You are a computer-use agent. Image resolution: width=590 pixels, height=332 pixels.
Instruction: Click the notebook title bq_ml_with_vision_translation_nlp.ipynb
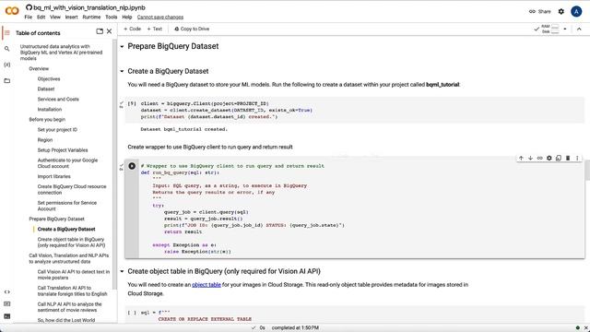tap(89, 7)
